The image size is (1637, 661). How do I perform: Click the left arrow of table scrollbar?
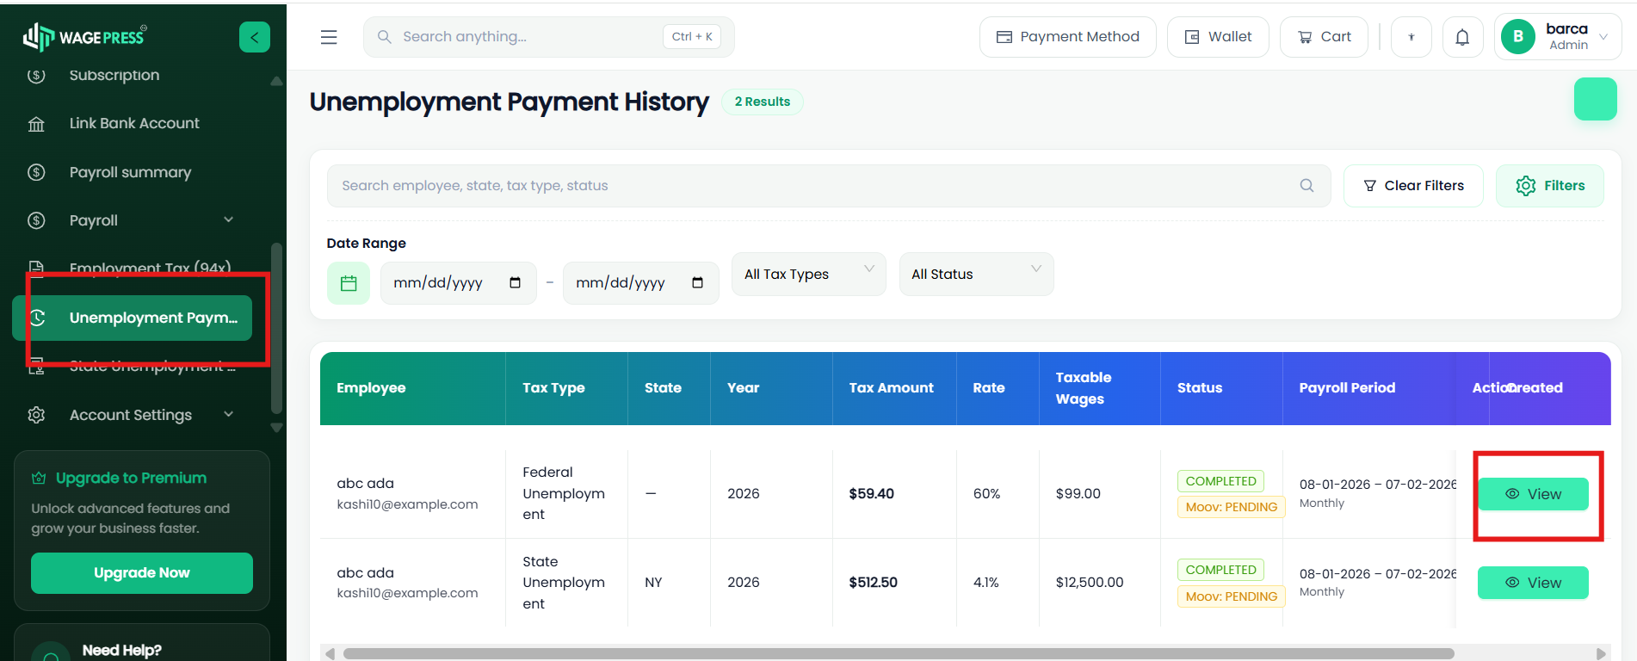pos(330,653)
